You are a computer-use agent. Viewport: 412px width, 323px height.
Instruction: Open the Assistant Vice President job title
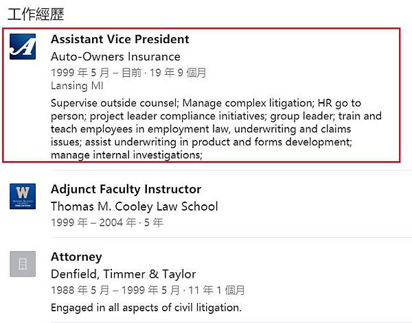pos(119,39)
